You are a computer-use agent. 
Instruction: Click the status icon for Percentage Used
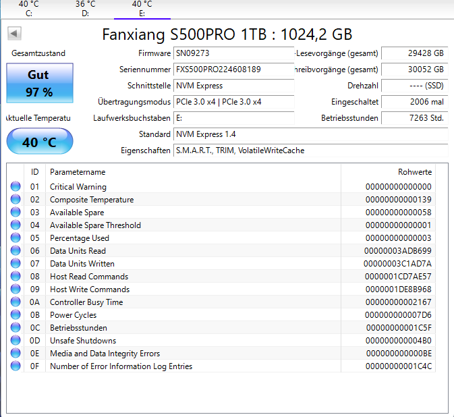(x=16, y=238)
